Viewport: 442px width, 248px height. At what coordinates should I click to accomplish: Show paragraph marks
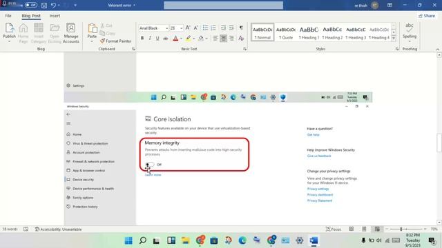[x=241, y=28]
